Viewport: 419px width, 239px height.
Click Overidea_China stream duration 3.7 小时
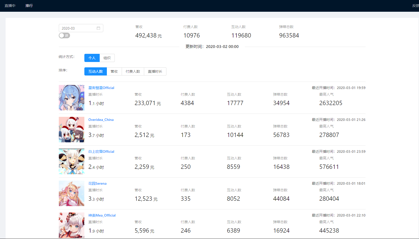point(96,135)
